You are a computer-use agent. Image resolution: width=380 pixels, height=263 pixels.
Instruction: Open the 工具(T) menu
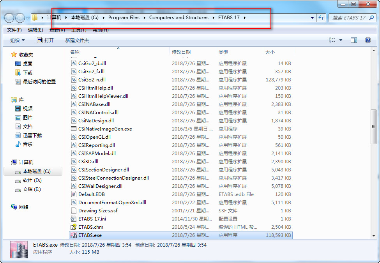(x=79, y=30)
